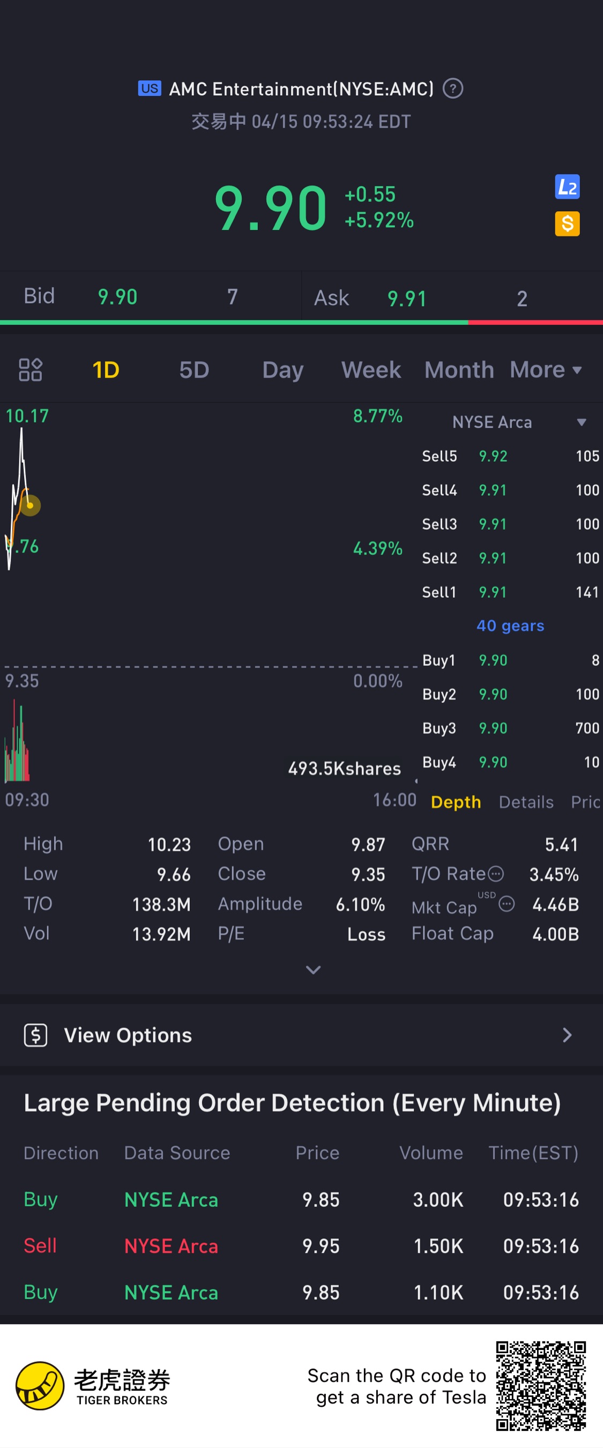This screenshot has width=603, height=1448.
Task: Tap the Buy 1.10K pending order row
Action: click(301, 1292)
